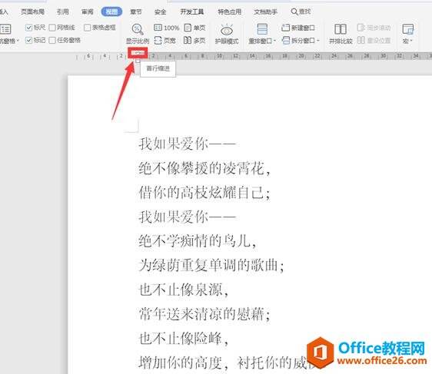Click in the line 借你的高枝炫耀自己;
Viewport: 432px width, 374px height.
(x=204, y=192)
